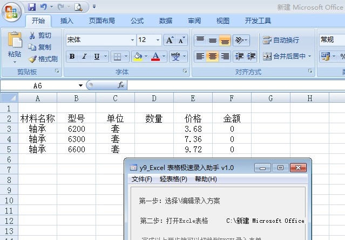Image resolution: width=345 pixels, height=240 pixels.
Task: Click in the formula bar input
Action: pos(236,85)
